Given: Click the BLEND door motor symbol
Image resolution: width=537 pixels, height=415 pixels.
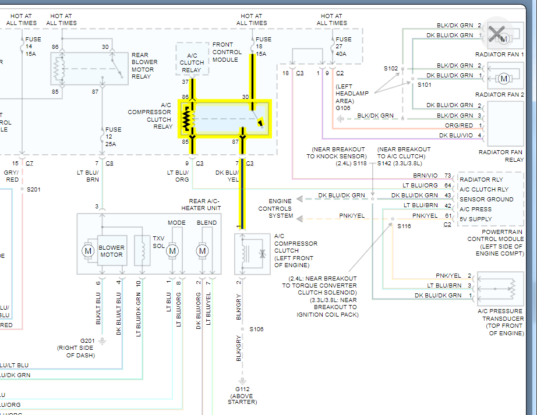Looking at the screenshot, I should (202, 251).
